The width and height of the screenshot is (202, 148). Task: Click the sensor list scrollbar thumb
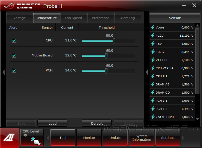click(x=197, y=62)
